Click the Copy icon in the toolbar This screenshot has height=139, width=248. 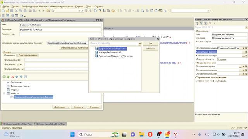point(21,11)
